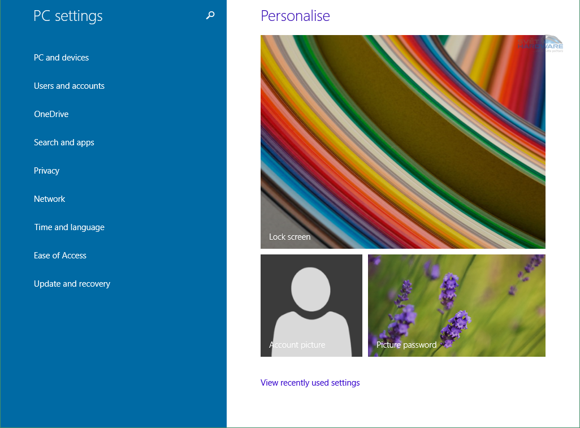
Task: Select the Network category
Action: 49,199
